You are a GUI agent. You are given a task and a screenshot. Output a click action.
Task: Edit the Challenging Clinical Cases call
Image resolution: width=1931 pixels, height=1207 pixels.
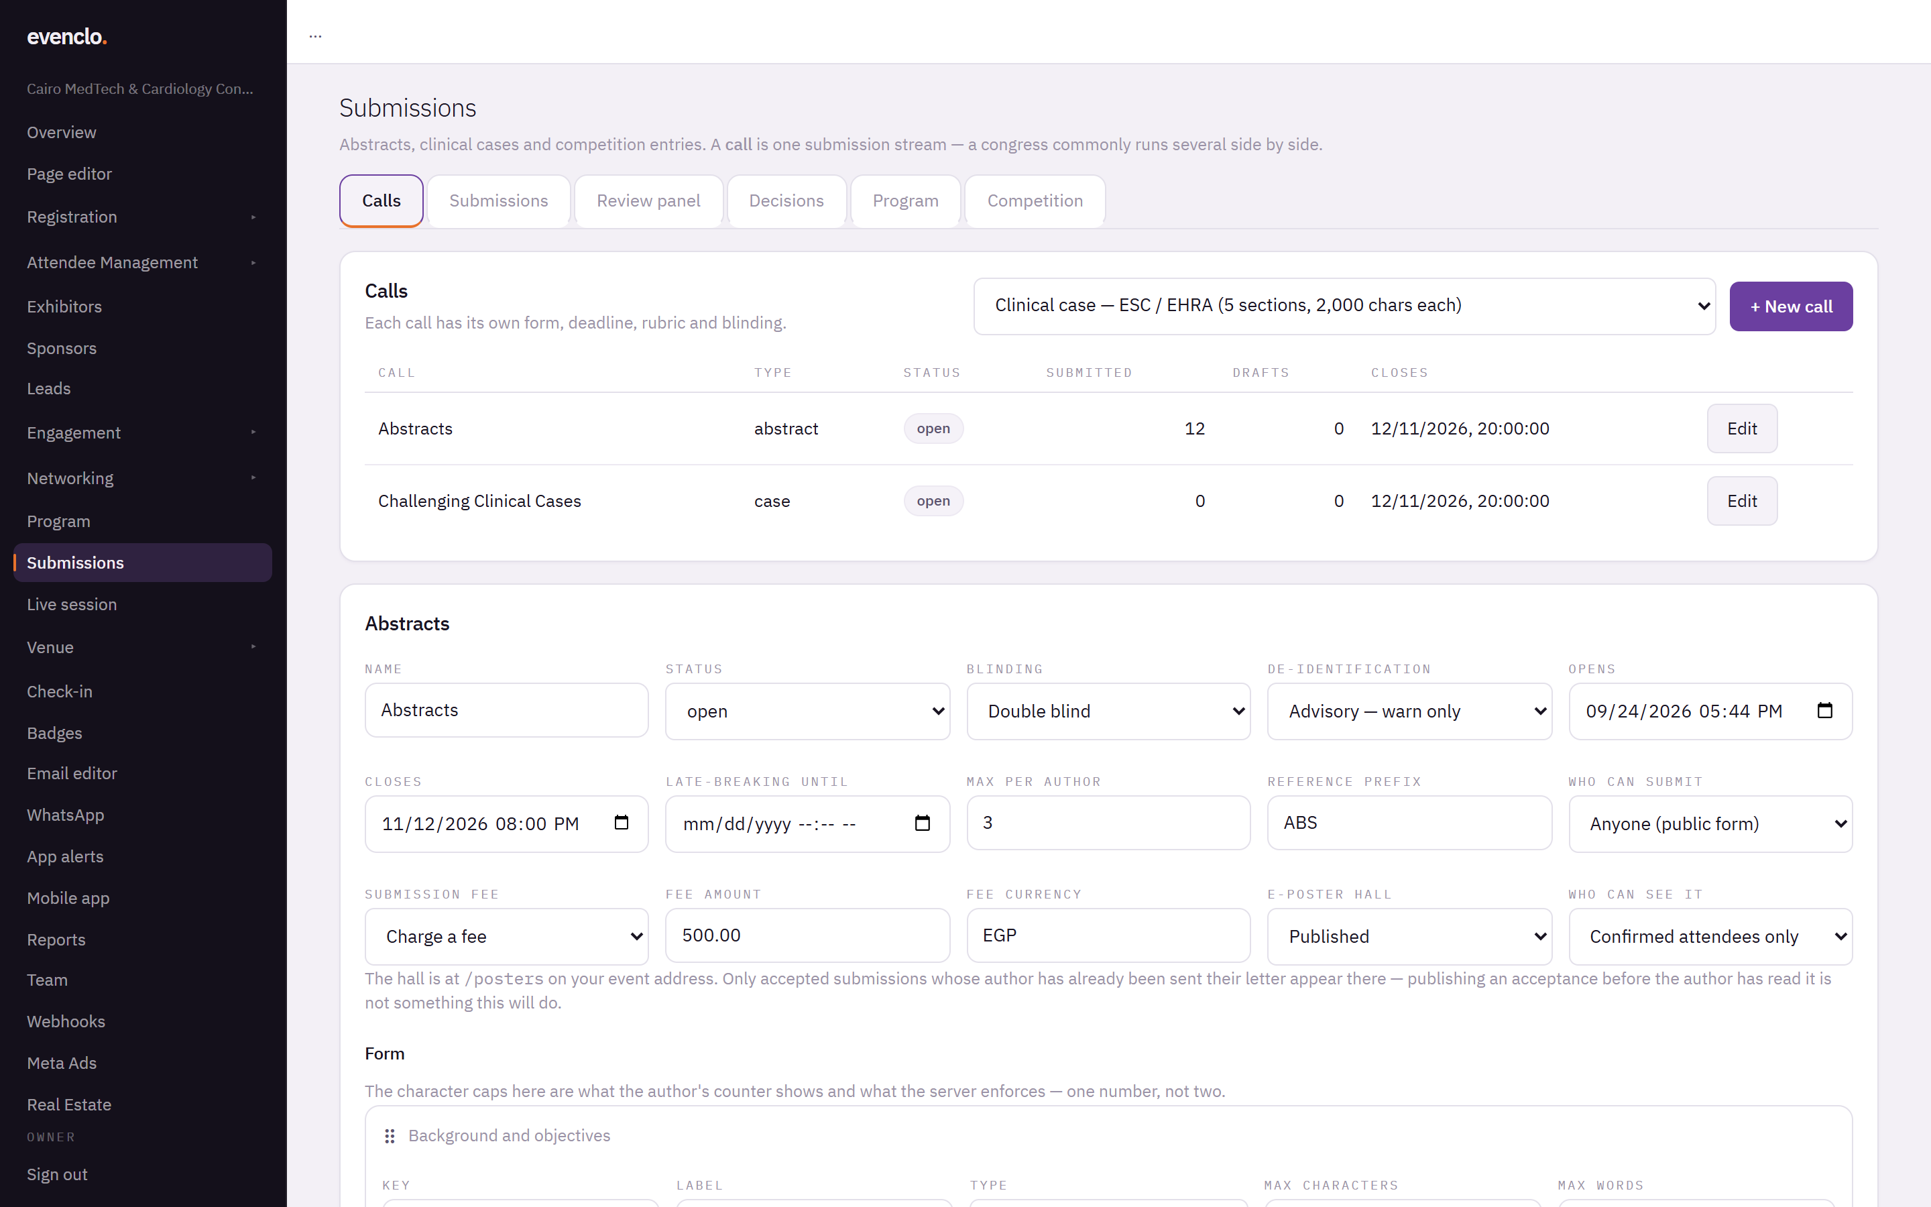[x=1742, y=500]
